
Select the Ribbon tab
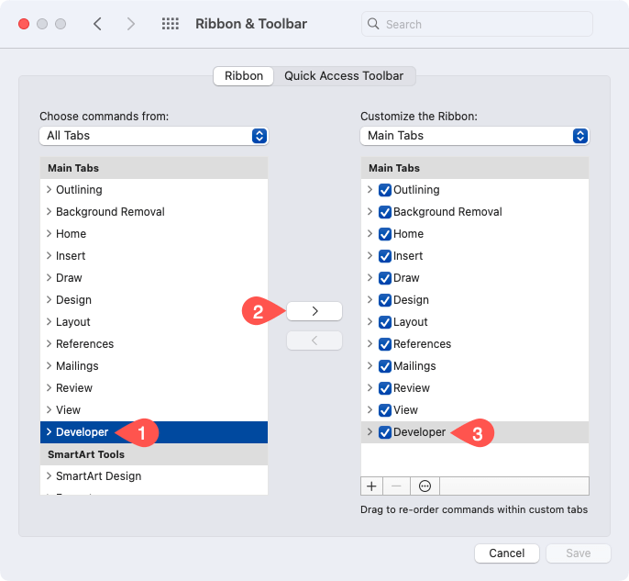244,75
